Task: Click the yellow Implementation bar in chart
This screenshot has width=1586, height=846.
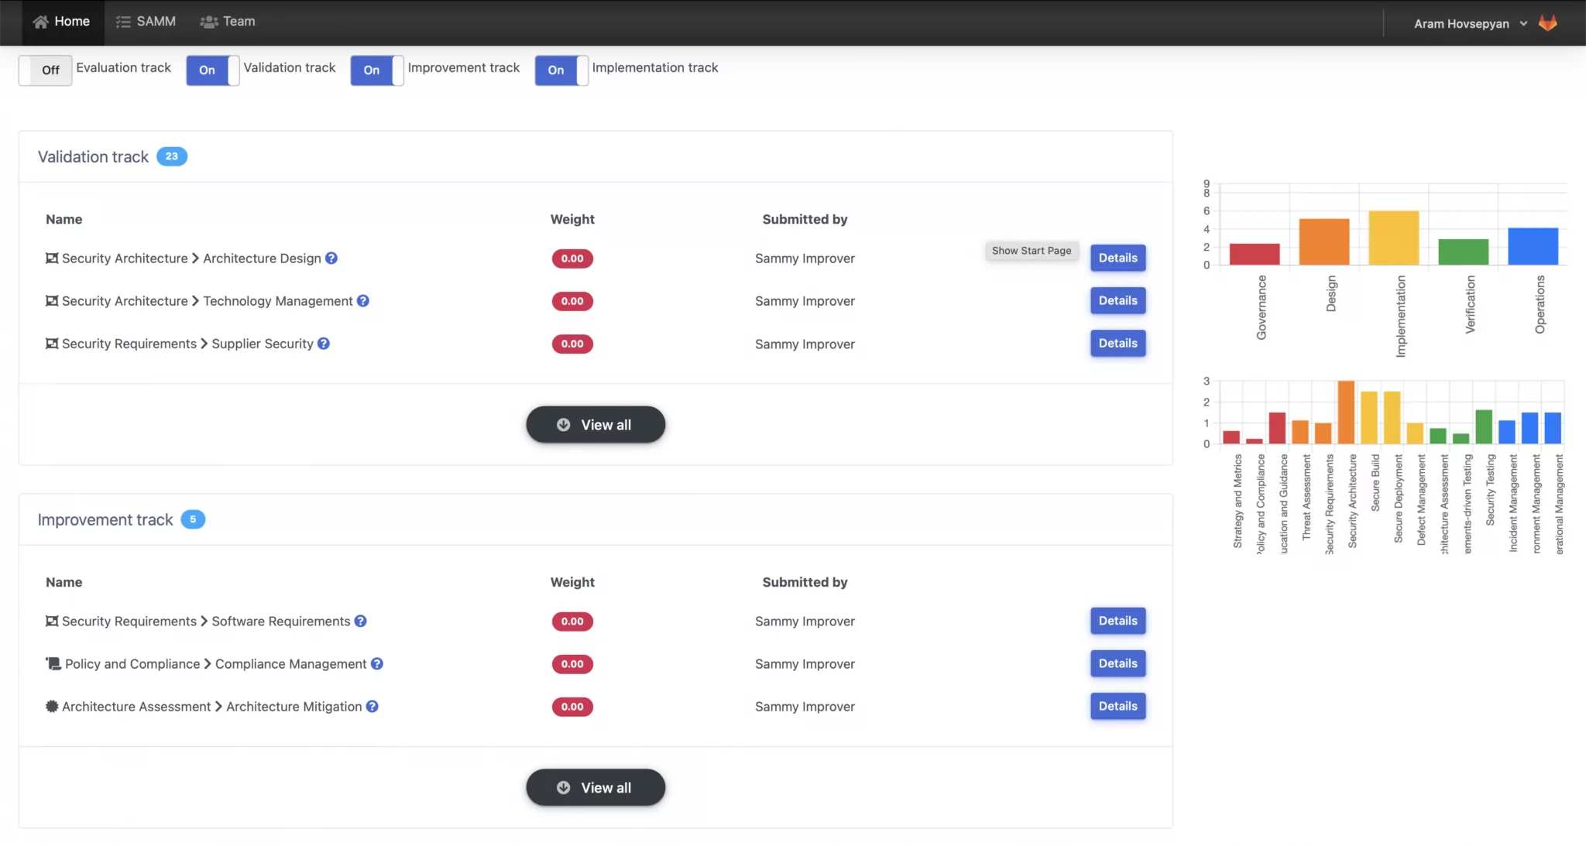Action: point(1393,238)
